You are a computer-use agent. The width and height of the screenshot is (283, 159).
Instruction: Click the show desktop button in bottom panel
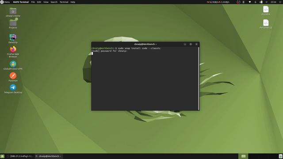coord(2,156)
